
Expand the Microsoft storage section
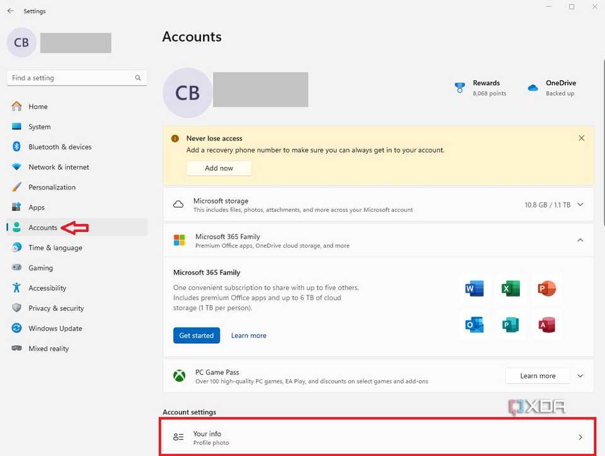580,205
